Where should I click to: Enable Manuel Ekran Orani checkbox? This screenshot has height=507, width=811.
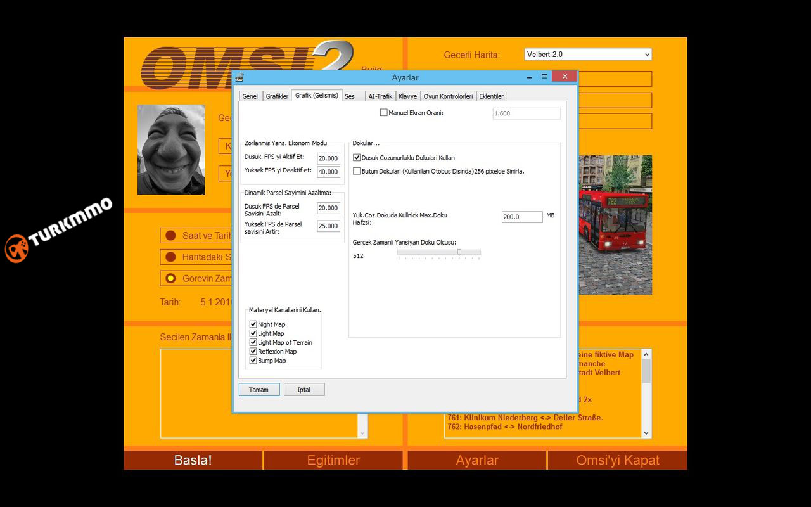point(383,113)
